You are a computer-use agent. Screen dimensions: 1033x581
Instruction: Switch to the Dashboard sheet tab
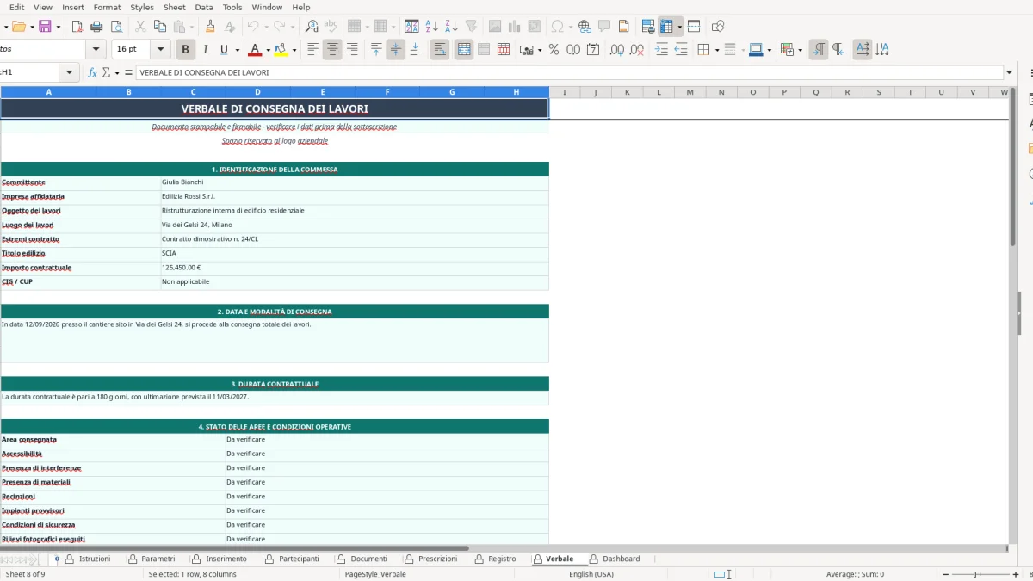coord(621,559)
